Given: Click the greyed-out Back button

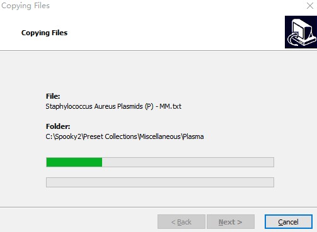Looking at the screenshot, I should click(182, 221).
